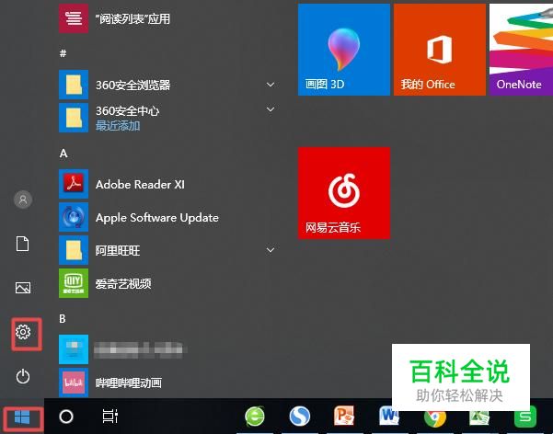Launch 360 browser from taskbar

[x=255, y=417]
